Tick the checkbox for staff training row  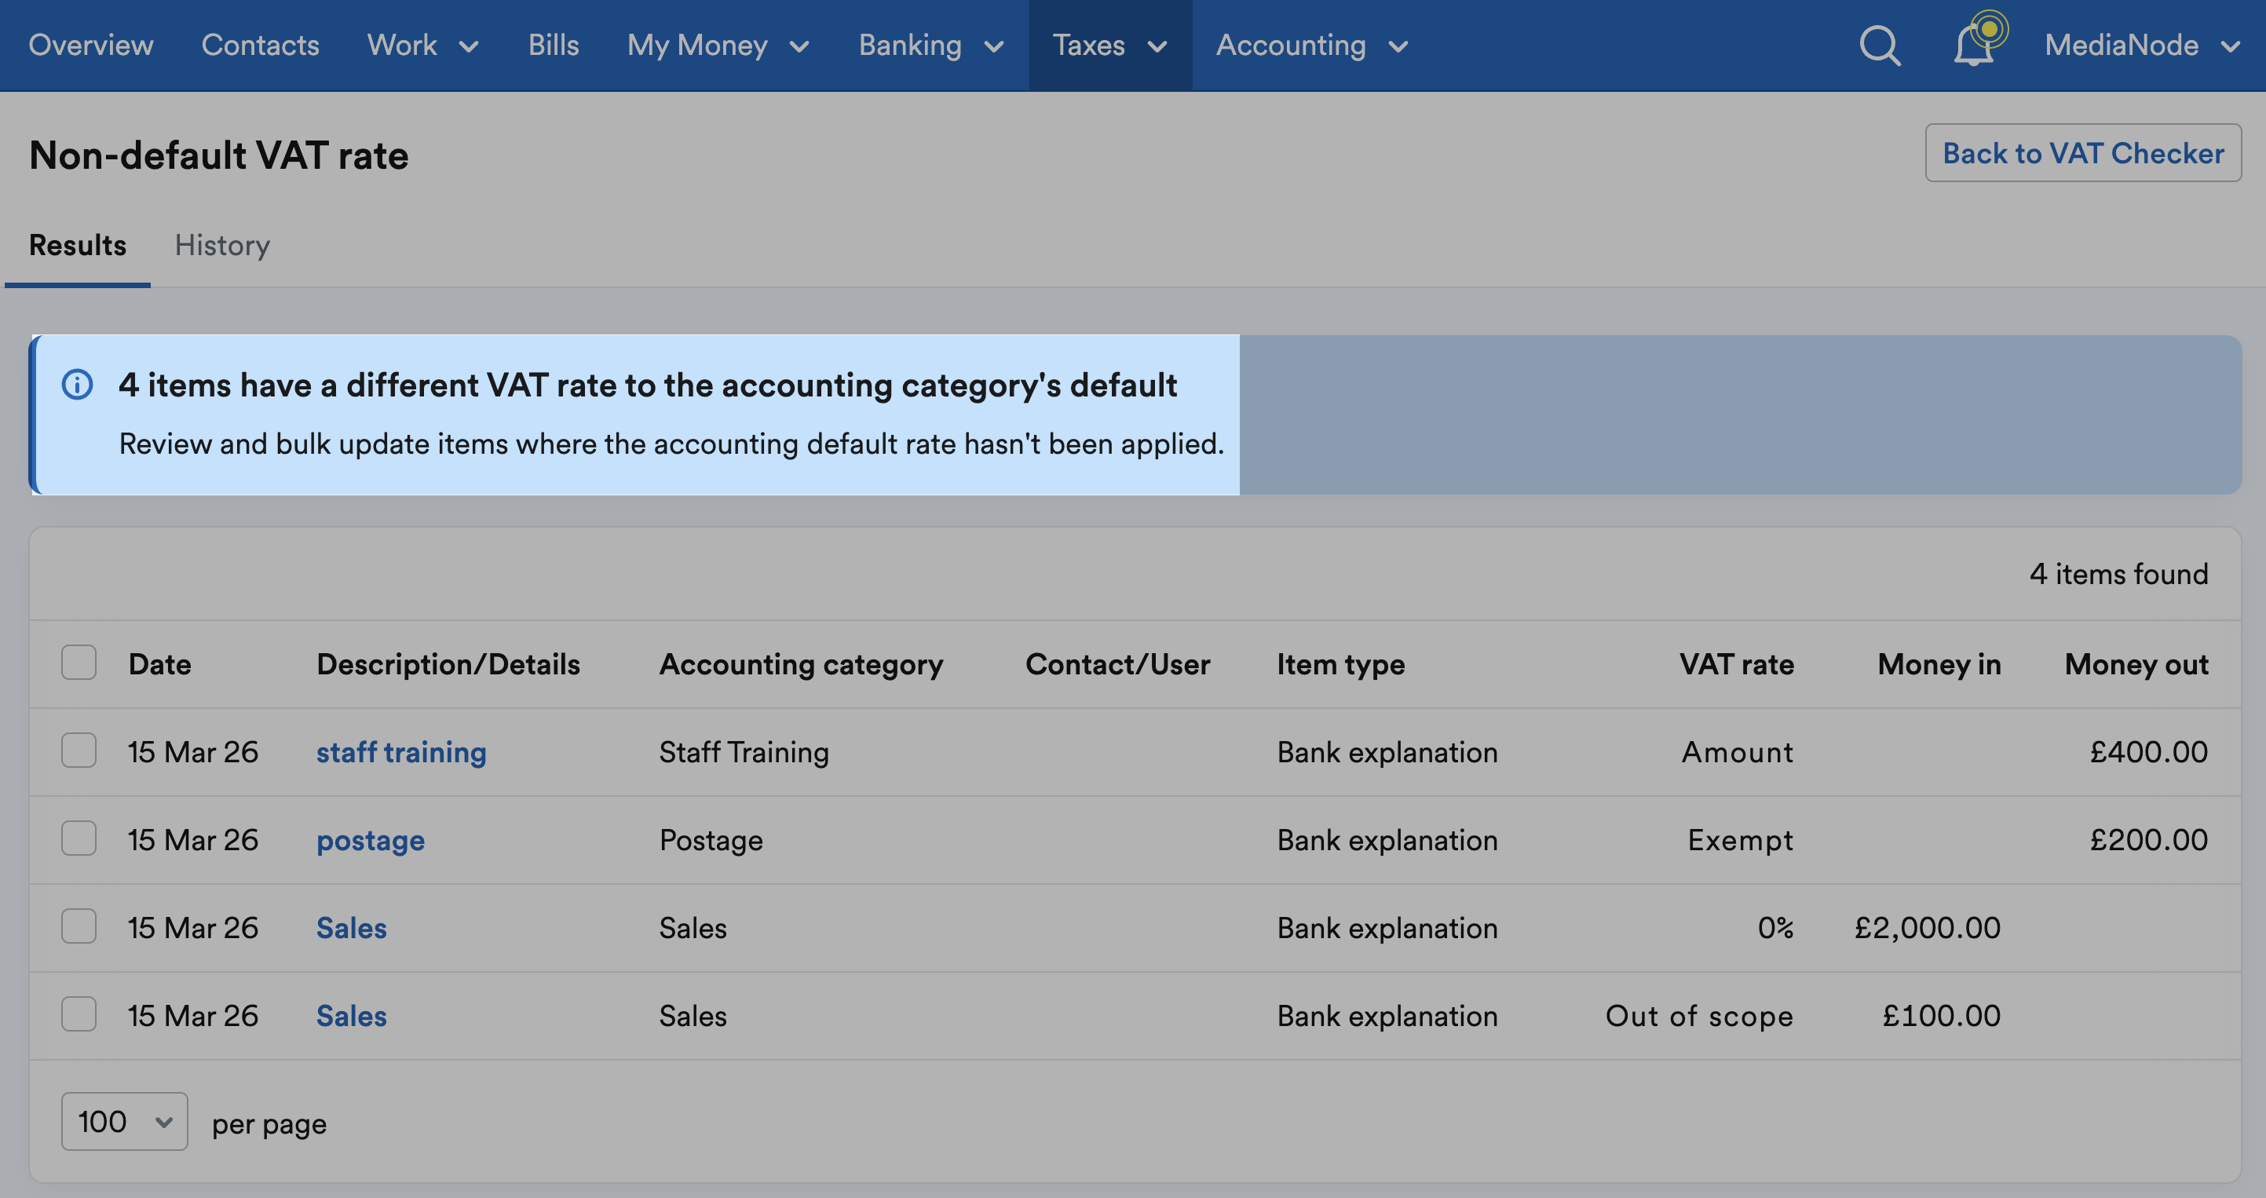click(x=79, y=751)
